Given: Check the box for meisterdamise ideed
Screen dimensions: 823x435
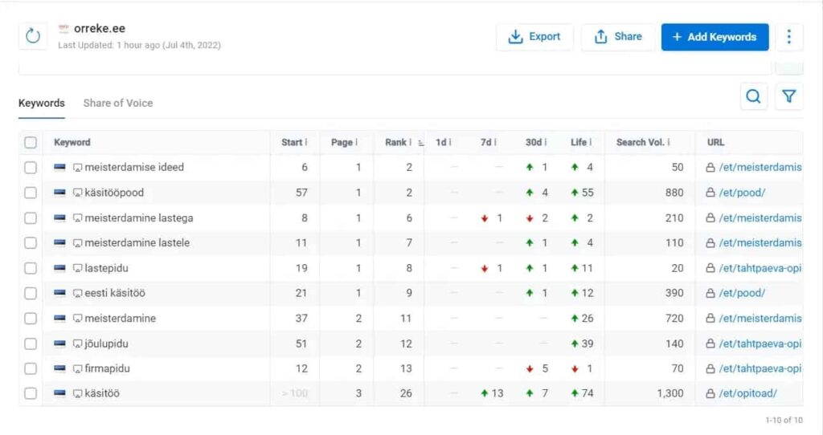Looking at the screenshot, I should point(31,168).
